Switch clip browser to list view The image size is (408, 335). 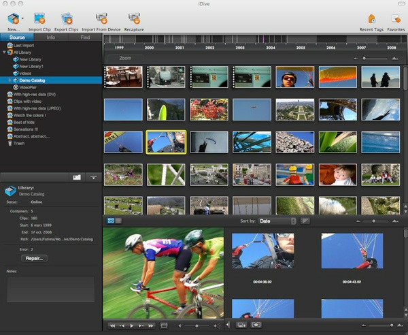click(x=118, y=221)
